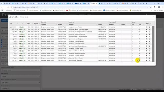Click the call details table vertical scrollbar
This screenshot has width=164, height=92.
pyautogui.click(x=153, y=44)
